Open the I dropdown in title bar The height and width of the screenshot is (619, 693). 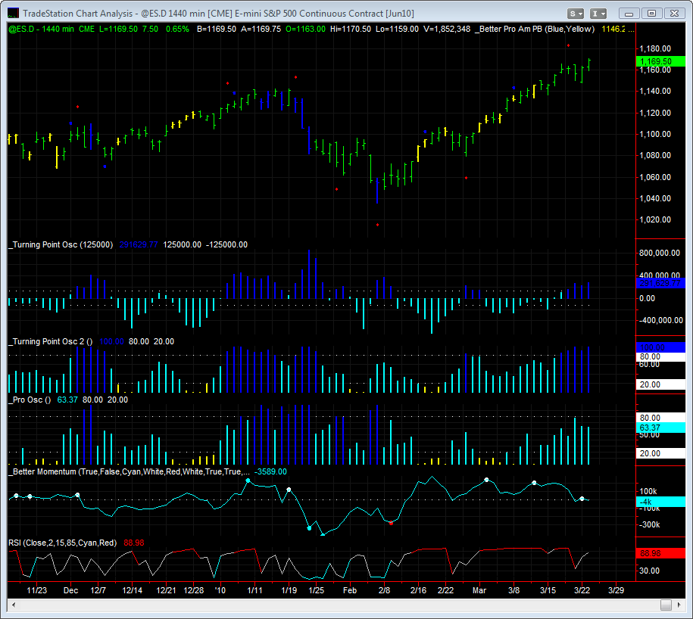point(598,14)
